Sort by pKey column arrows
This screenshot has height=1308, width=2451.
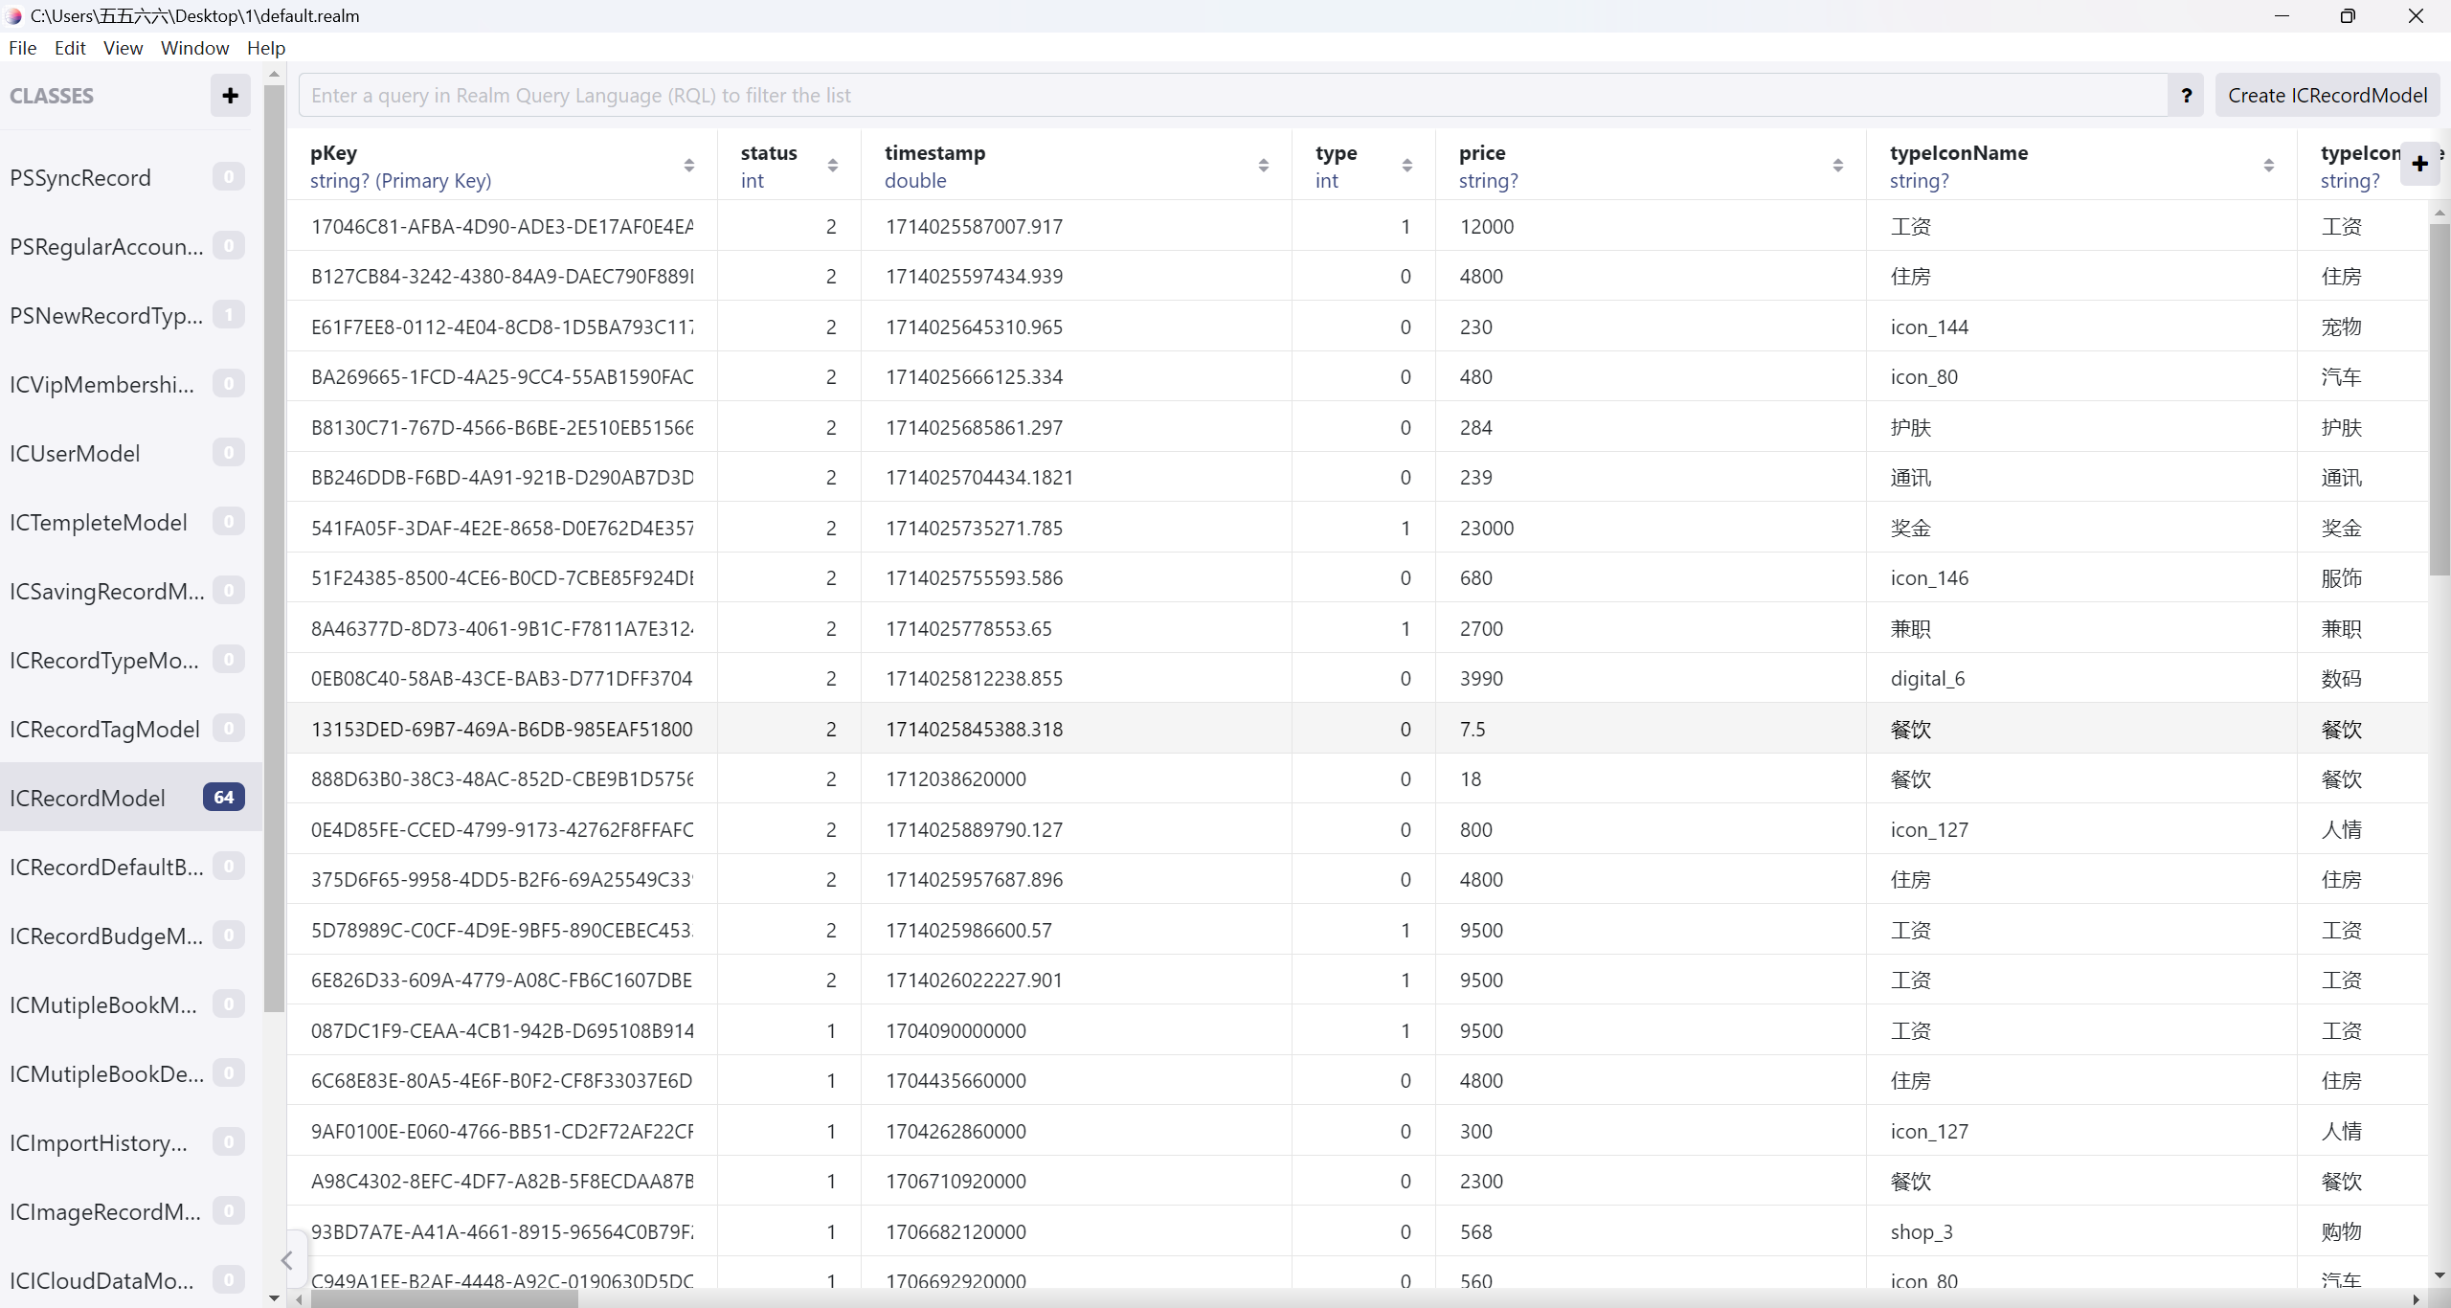pyautogui.click(x=689, y=166)
